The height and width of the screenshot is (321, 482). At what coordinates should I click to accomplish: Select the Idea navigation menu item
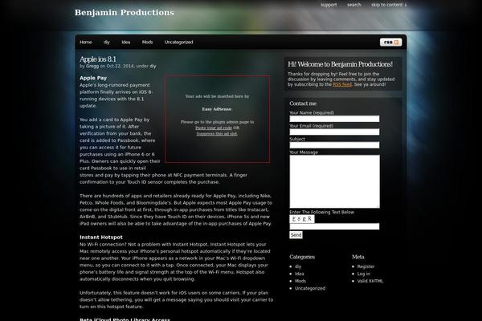(126, 42)
